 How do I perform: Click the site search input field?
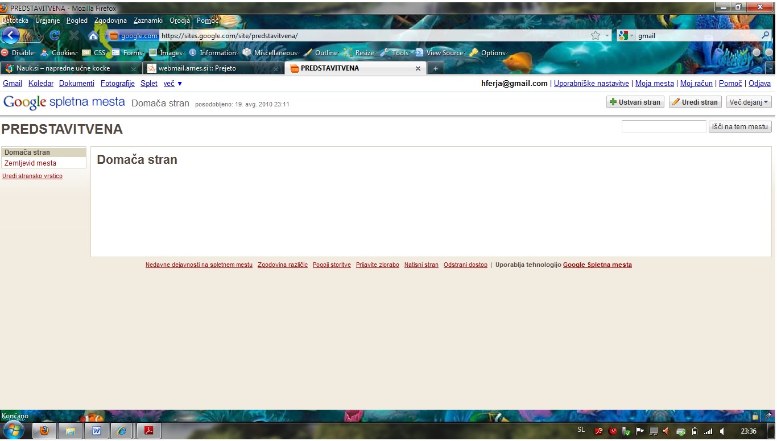point(663,127)
